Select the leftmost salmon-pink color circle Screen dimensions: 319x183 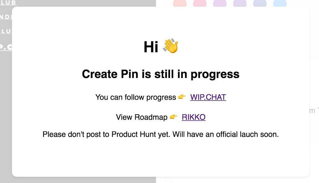(x=180, y=4)
